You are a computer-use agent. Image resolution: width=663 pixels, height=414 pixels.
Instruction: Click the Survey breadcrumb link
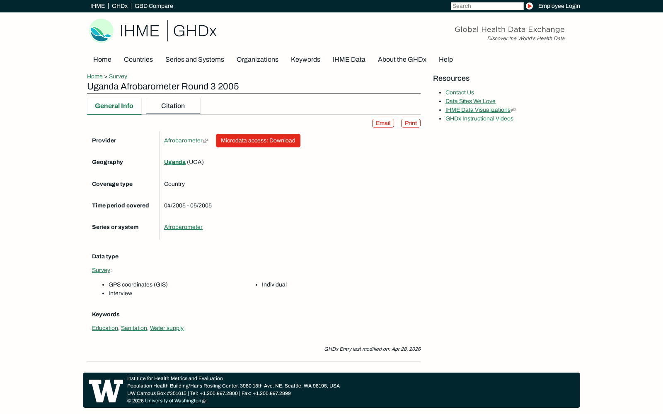click(x=118, y=76)
